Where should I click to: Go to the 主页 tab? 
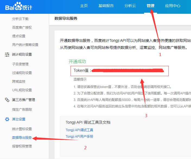(x=84, y=6)
